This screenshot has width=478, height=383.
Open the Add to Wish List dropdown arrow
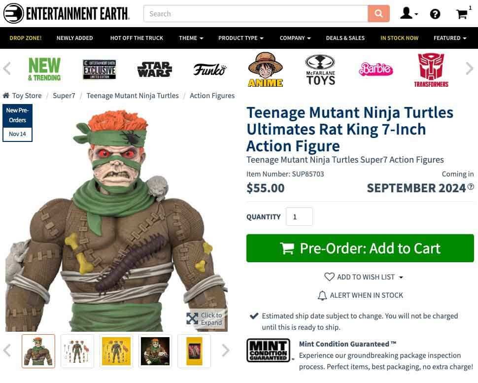[x=402, y=277]
